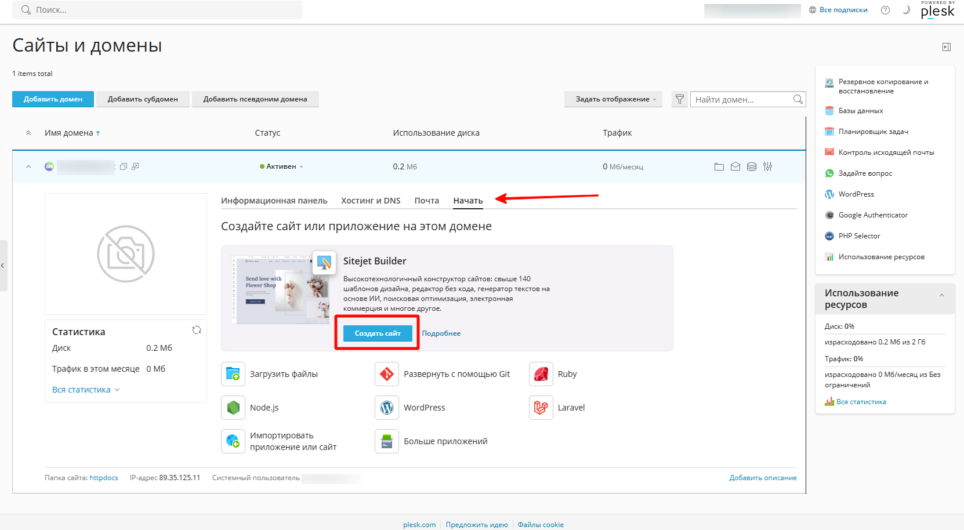Open the httpdocs site folder link

click(x=104, y=478)
